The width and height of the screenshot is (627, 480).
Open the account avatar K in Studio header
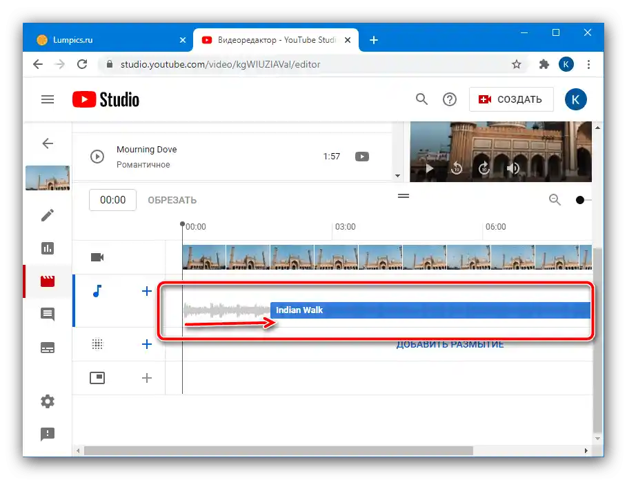point(575,99)
